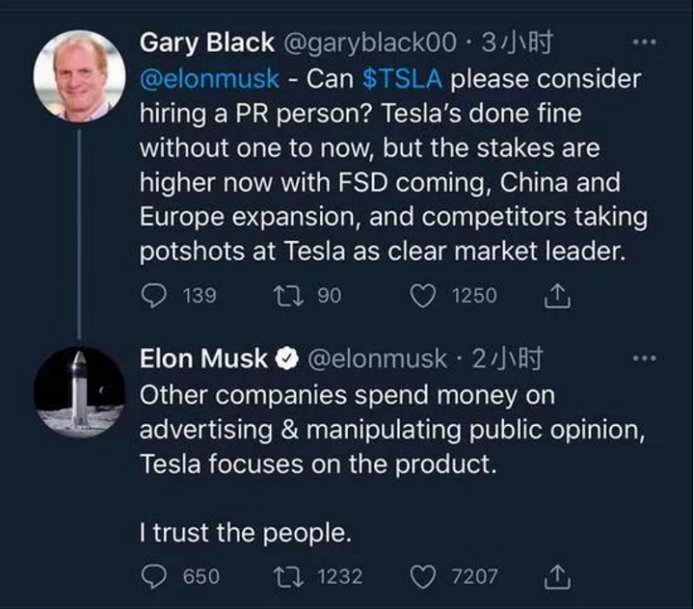
Task: Open Gary Black's profile picture
Action: 79,75
